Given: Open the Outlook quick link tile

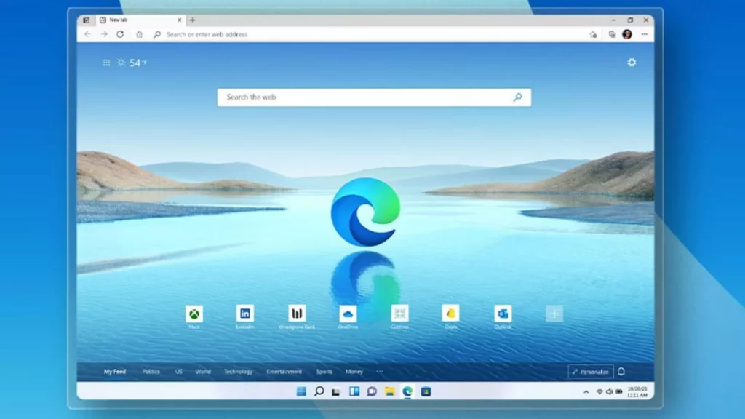Looking at the screenshot, I should tap(503, 314).
